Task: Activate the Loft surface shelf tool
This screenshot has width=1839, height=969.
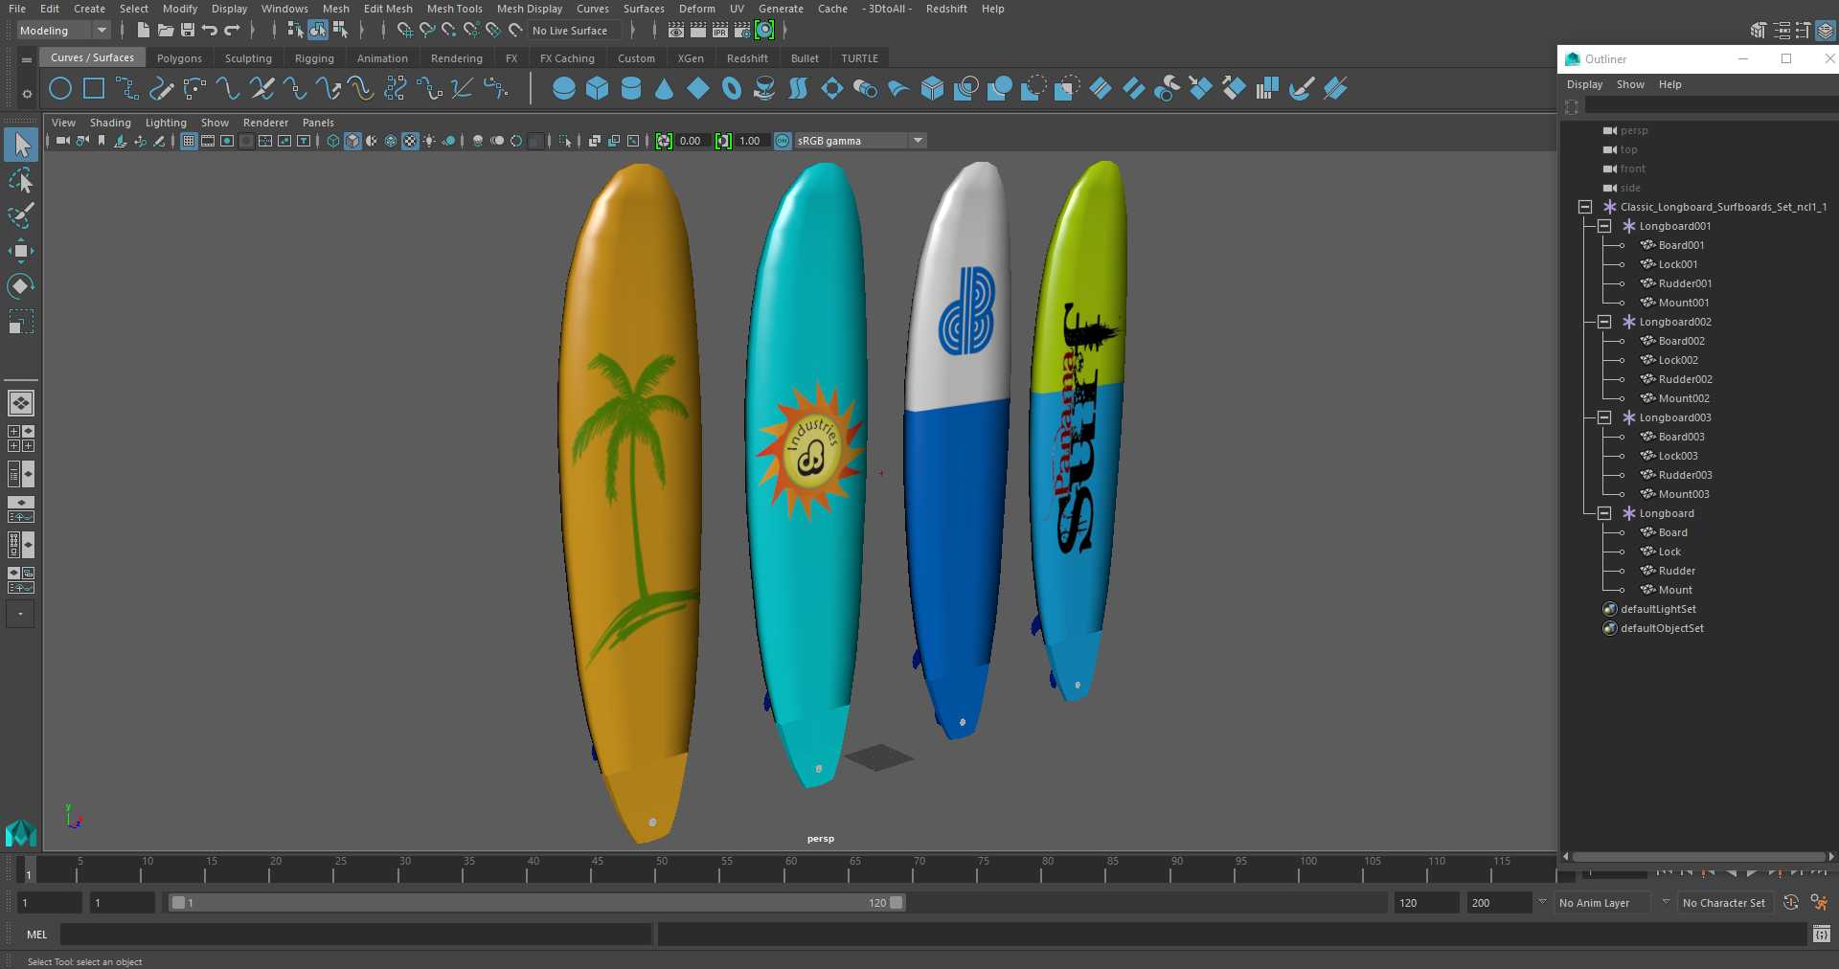Action: click(x=798, y=89)
